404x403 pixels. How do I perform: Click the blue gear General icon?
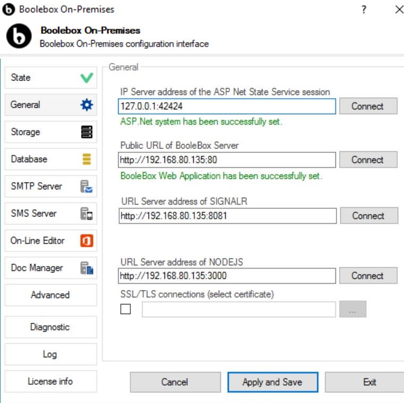(x=87, y=105)
